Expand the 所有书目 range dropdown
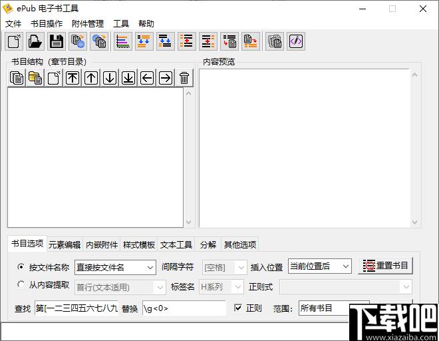Screen dimensions: 439x341 pyautogui.click(x=324, y=308)
